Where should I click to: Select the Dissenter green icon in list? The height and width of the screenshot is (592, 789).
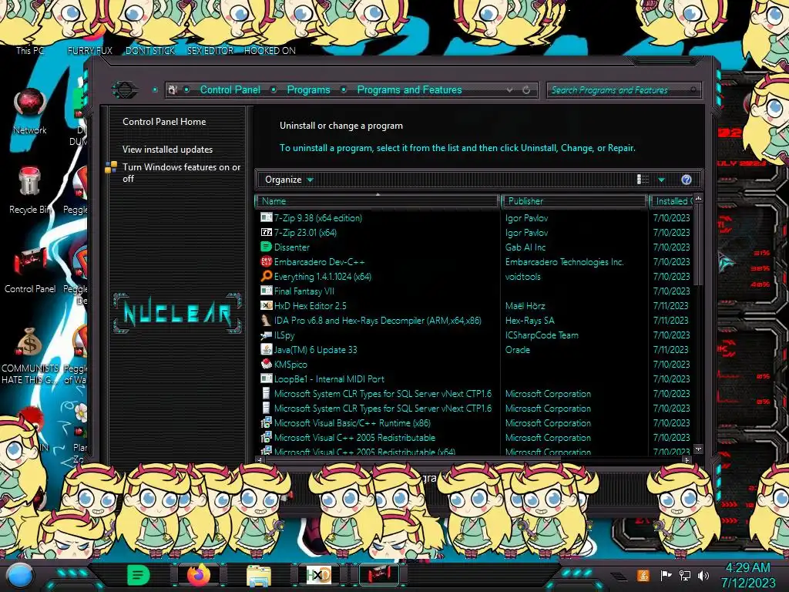tap(266, 247)
